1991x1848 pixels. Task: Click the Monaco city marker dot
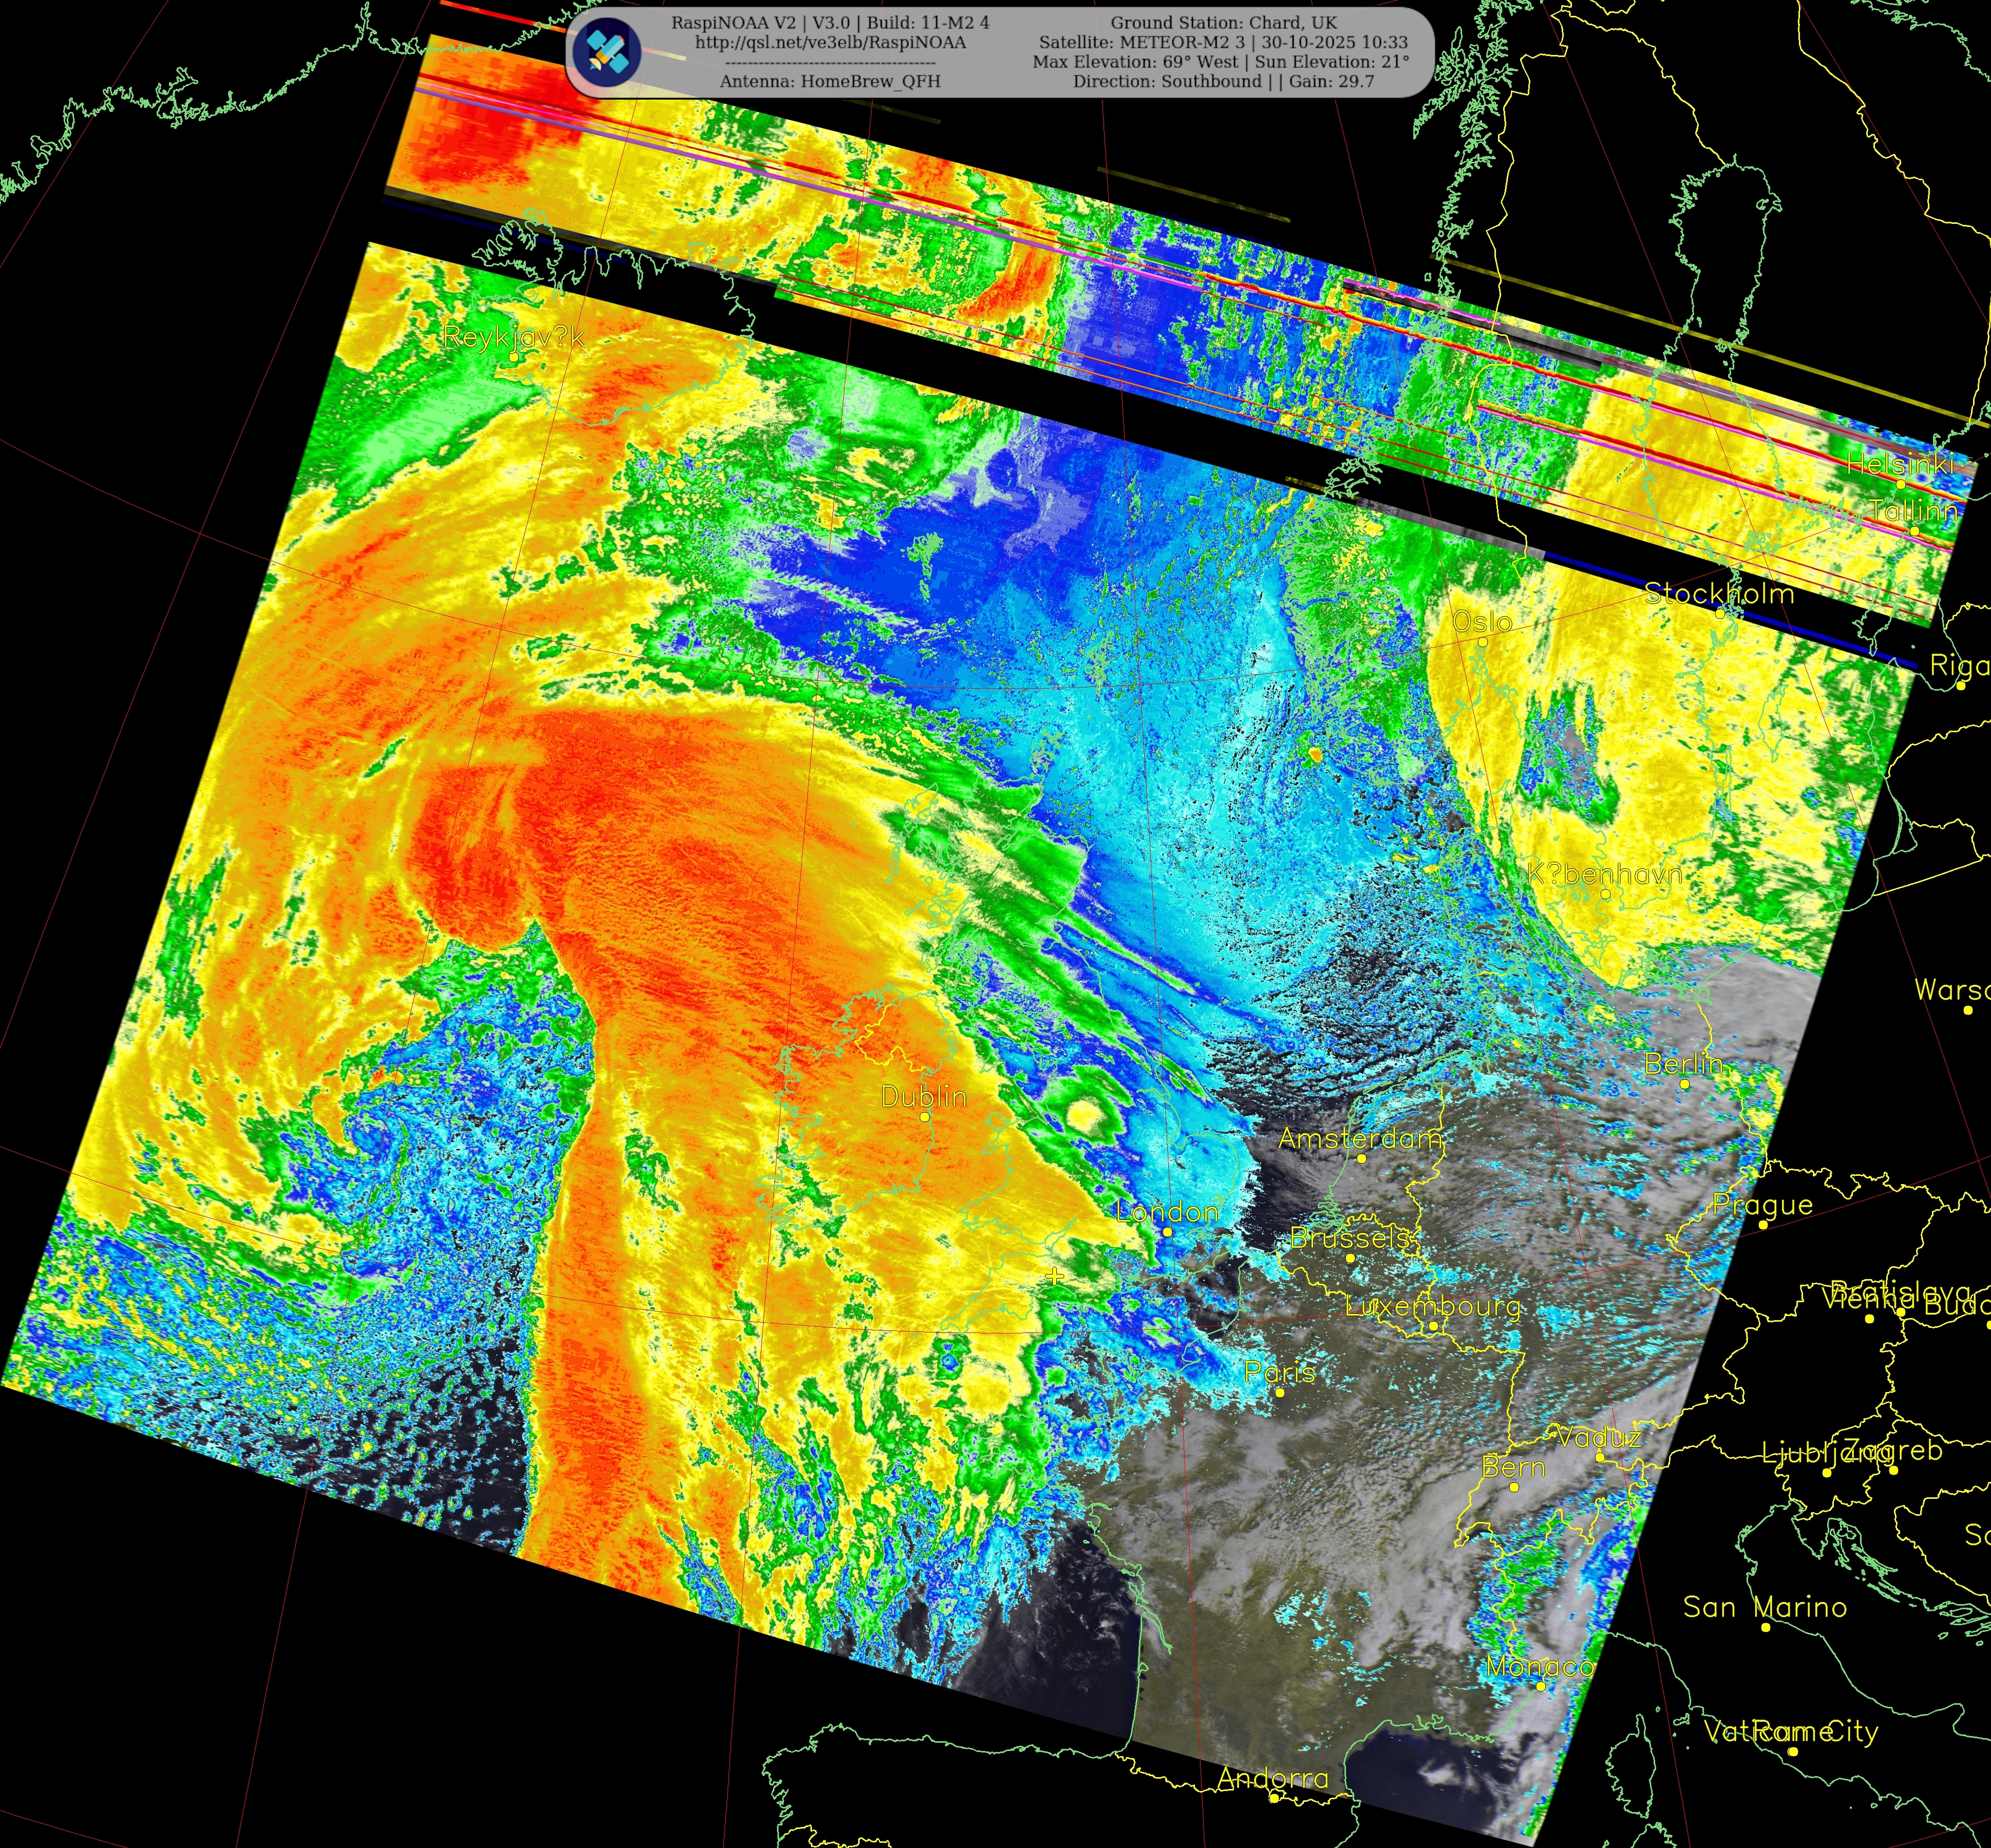point(1541,1686)
